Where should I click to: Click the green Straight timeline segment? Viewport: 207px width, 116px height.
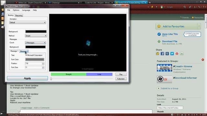coord(69,74)
